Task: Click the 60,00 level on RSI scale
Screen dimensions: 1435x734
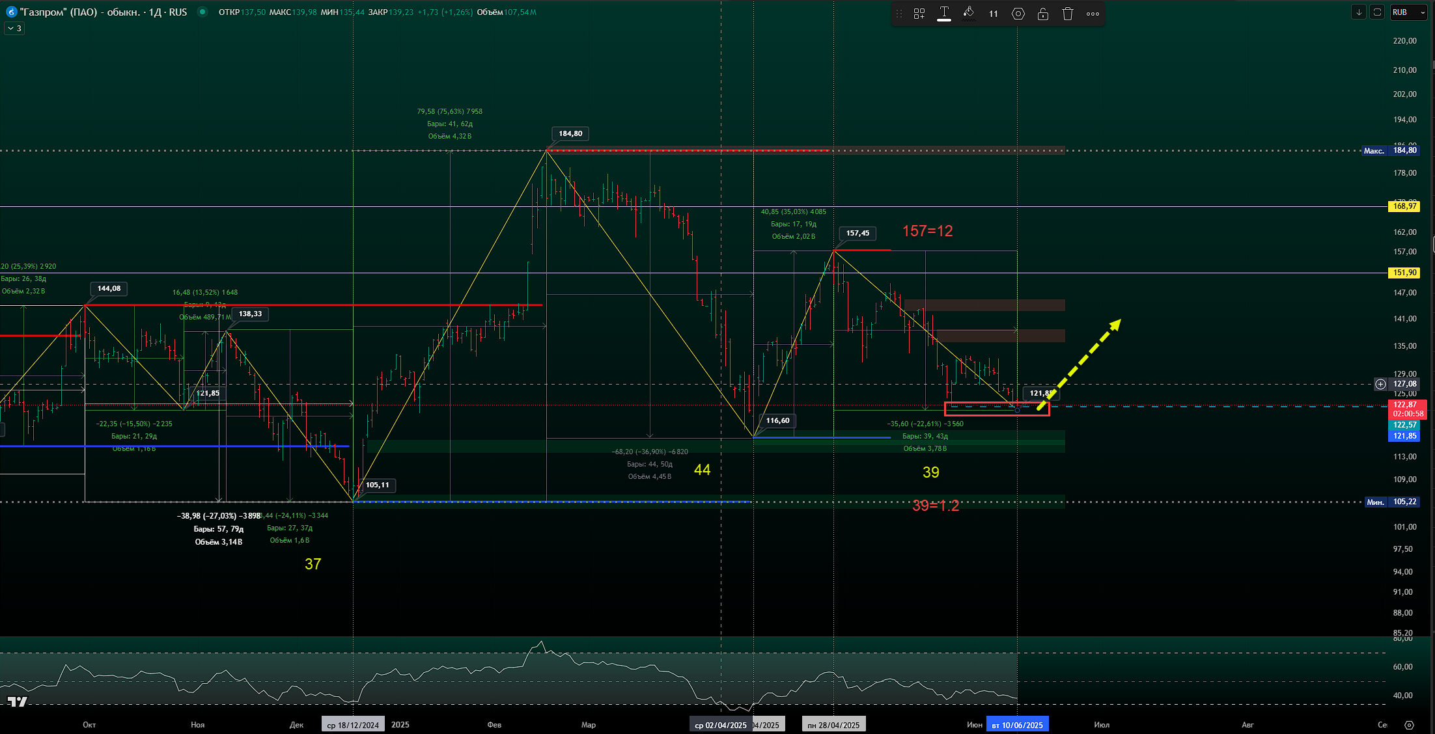Action: (x=1402, y=667)
